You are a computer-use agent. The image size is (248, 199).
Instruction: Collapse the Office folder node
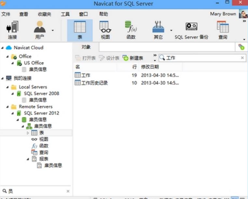coord(7,57)
